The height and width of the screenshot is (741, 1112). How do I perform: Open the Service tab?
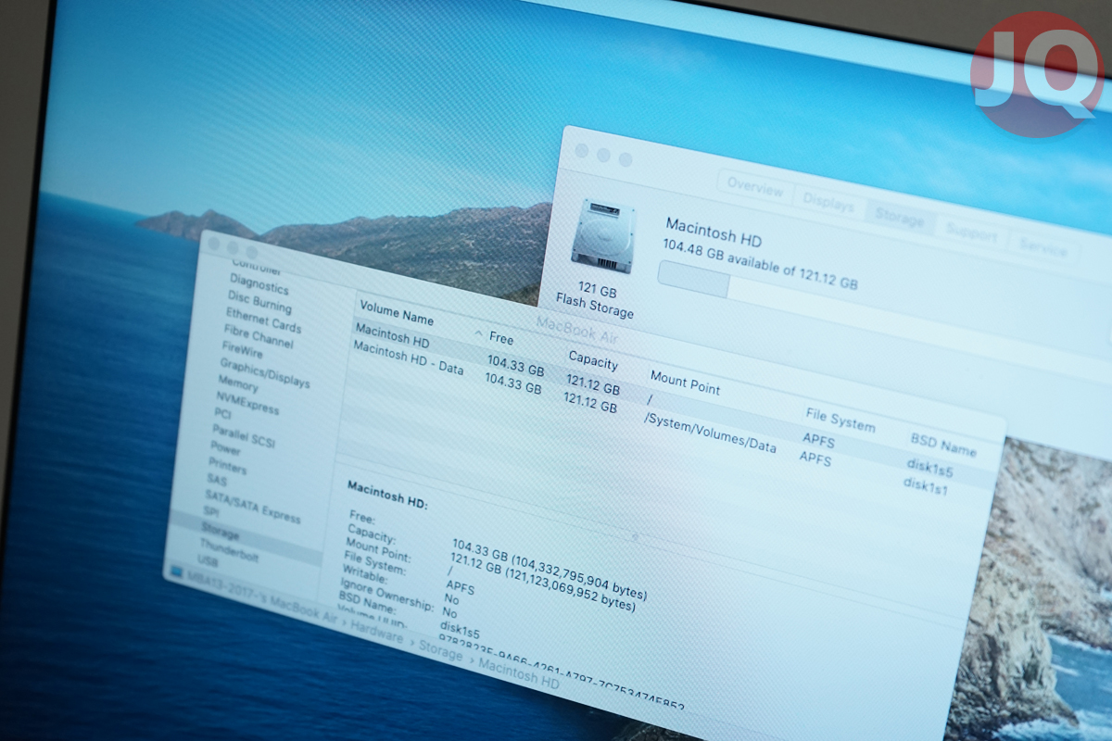pos(1042,247)
